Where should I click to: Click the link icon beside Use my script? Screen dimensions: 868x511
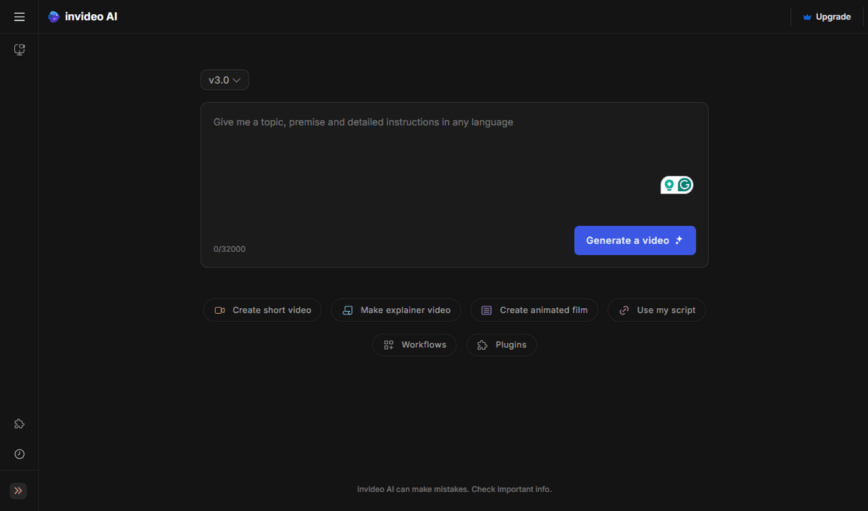tap(623, 310)
